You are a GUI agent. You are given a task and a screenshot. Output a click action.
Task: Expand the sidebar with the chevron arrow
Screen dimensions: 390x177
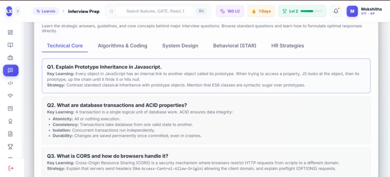(x=17, y=11)
